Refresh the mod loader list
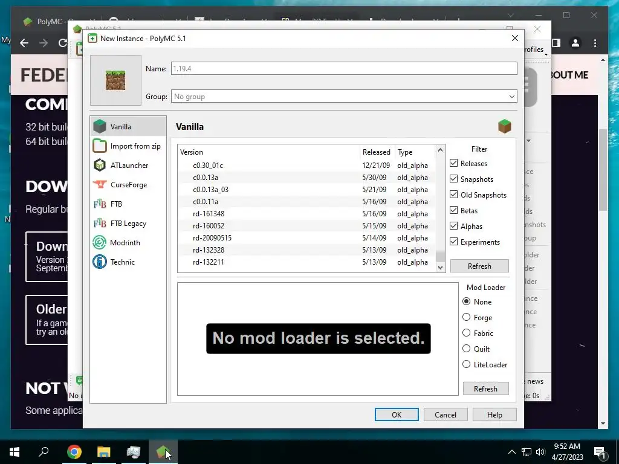The height and width of the screenshot is (464, 619). (x=485, y=388)
